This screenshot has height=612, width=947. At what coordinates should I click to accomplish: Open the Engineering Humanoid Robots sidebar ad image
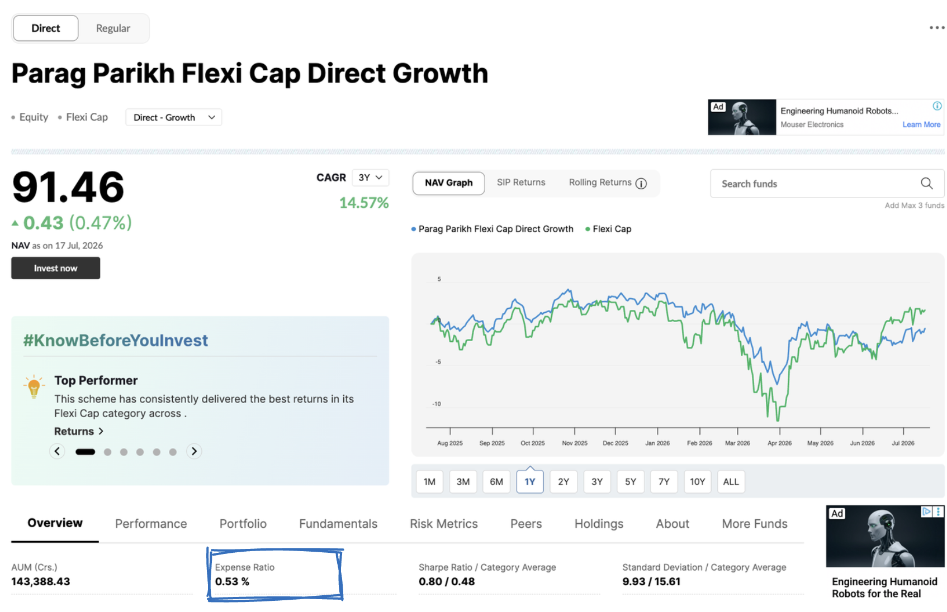pos(885,537)
